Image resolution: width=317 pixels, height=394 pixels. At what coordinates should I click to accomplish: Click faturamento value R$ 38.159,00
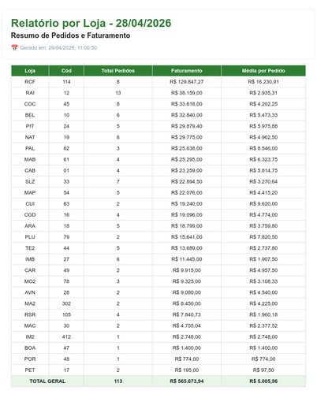[x=187, y=93]
